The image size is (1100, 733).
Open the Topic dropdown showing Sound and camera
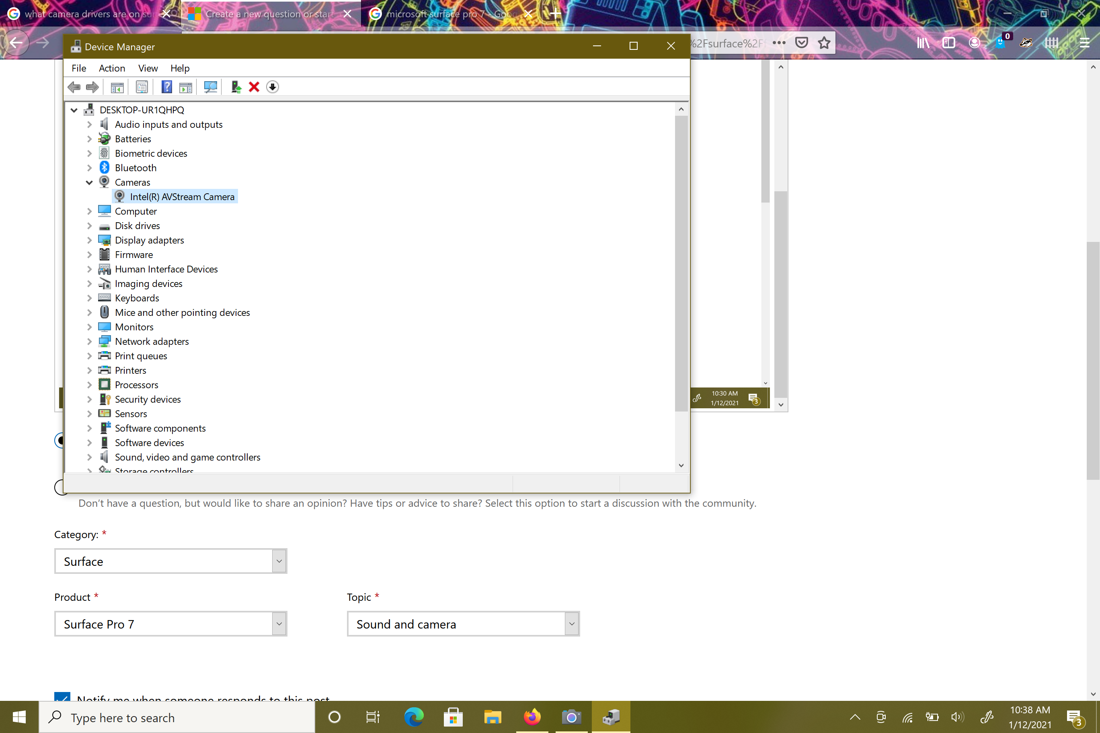coord(463,624)
